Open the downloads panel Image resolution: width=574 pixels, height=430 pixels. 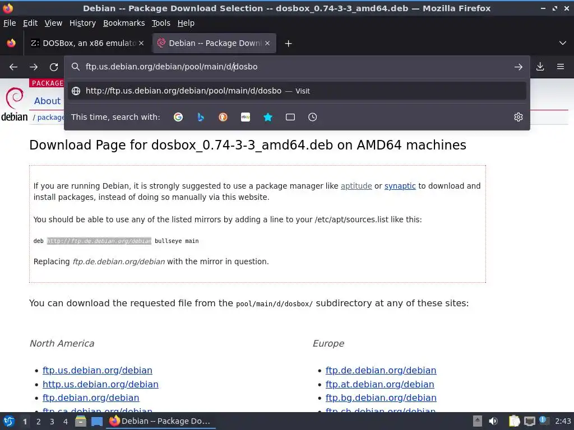point(540,67)
